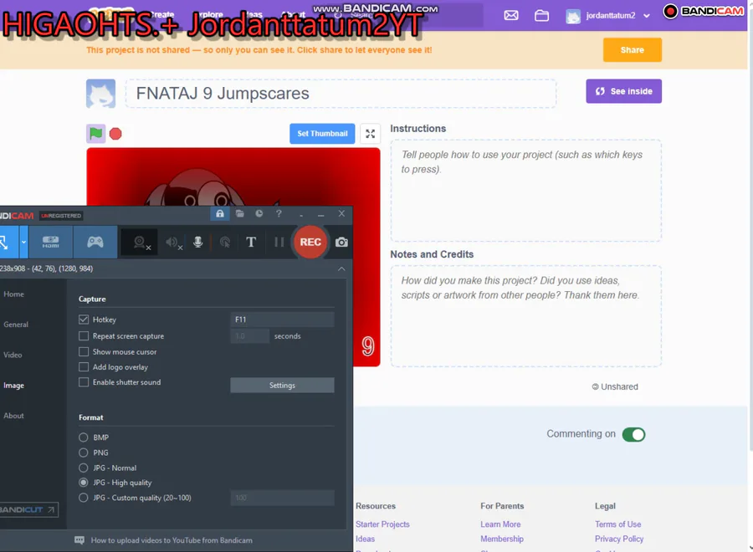This screenshot has height=552, width=753.
Task: Enable shutter sound checkbox
Action: [x=84, y=382]
